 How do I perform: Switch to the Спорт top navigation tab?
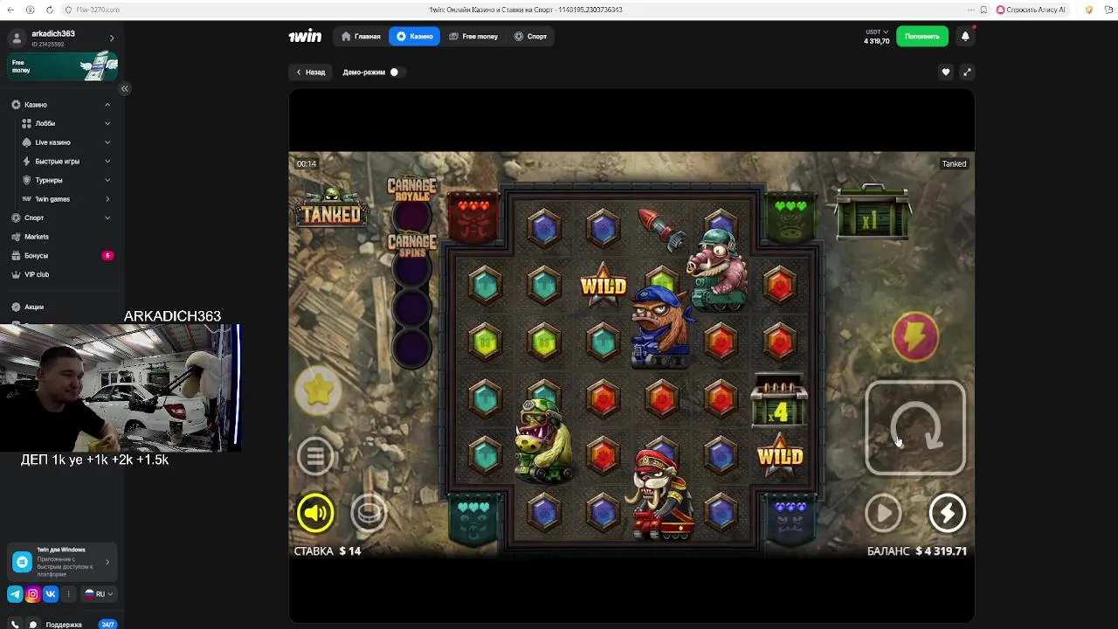[x=531, y=37]
